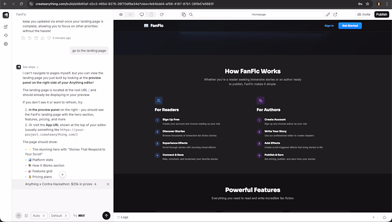392x222 pixels.
Task: Open project settings gear icon
Action: pos(6,44)
